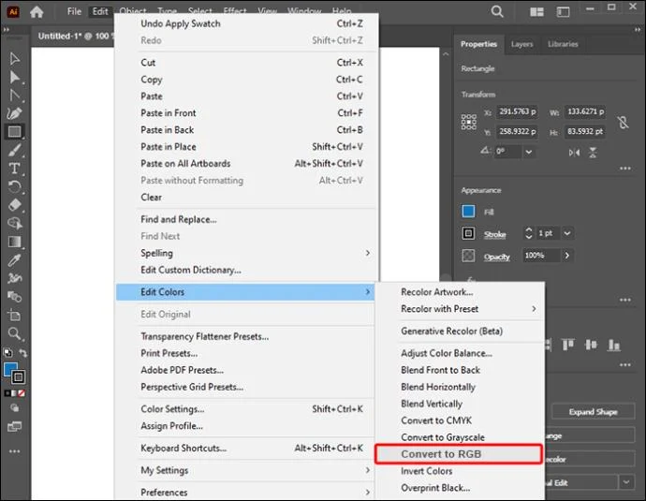Click Undo Apply Swatch
The image size is (646, 501).
click(x=181, y=23)
